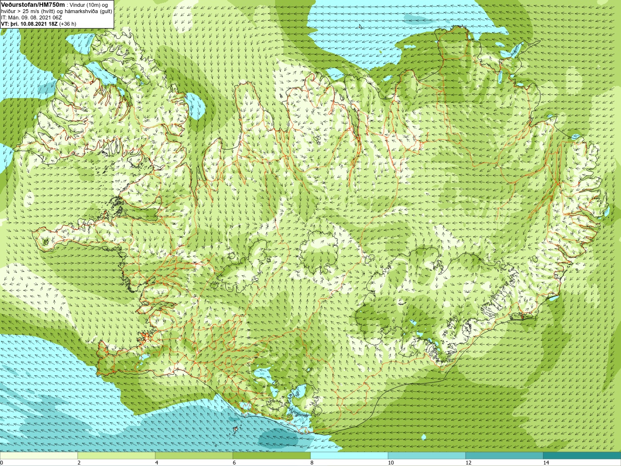Click the 'Vindur (10m) og' legend description
This screenshot has height=466, width=621.
click(x=89, y=5)
